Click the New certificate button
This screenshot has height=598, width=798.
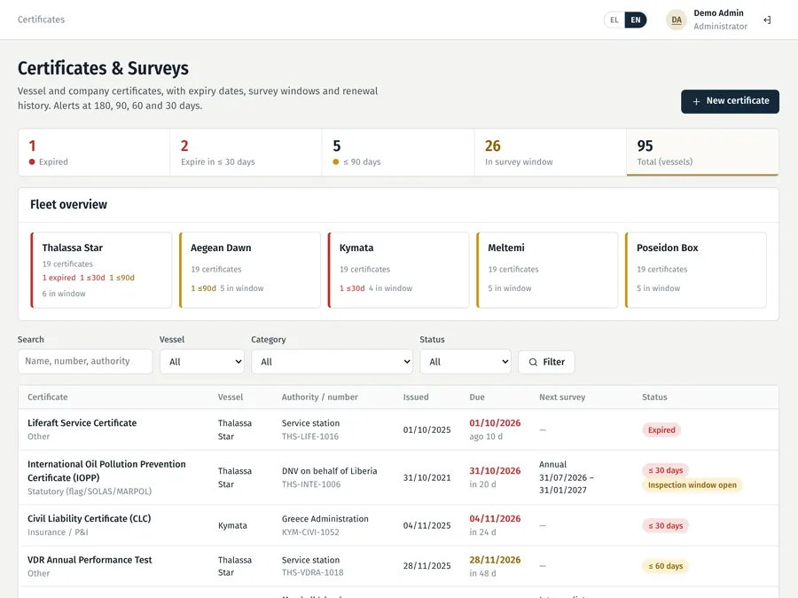click(730, 101)
